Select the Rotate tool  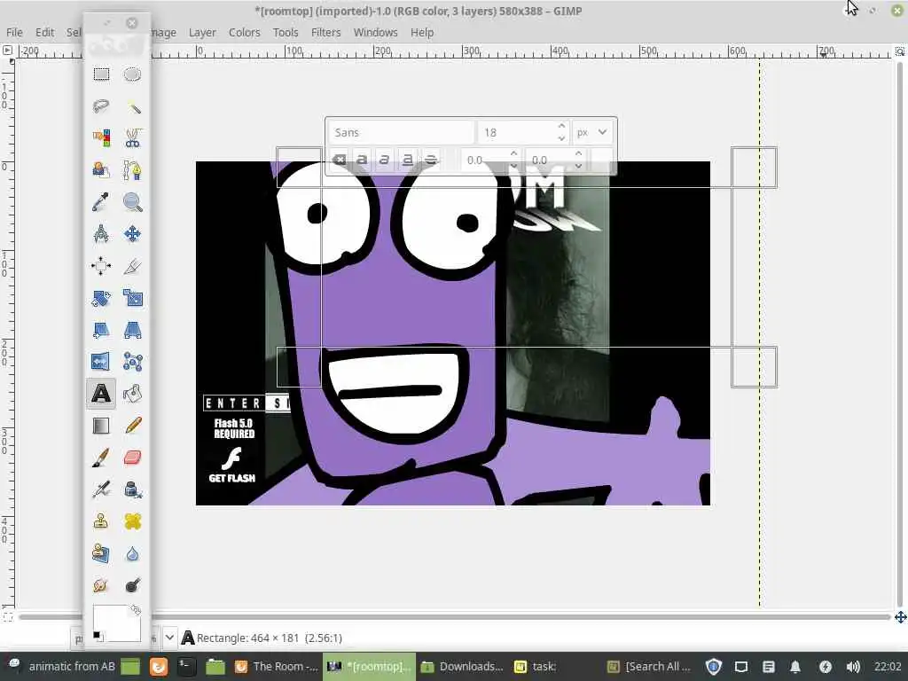click(x=101, y=298)
